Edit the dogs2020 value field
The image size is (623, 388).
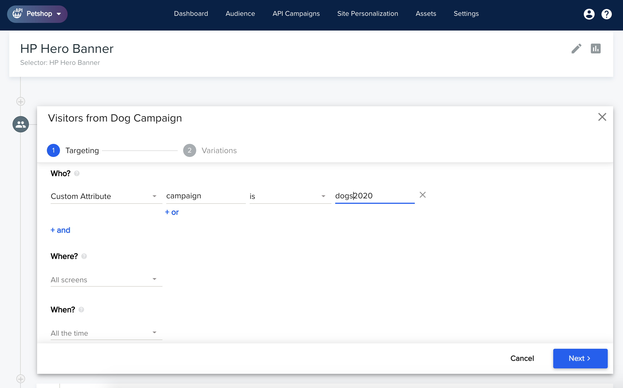tap(375, 196)
